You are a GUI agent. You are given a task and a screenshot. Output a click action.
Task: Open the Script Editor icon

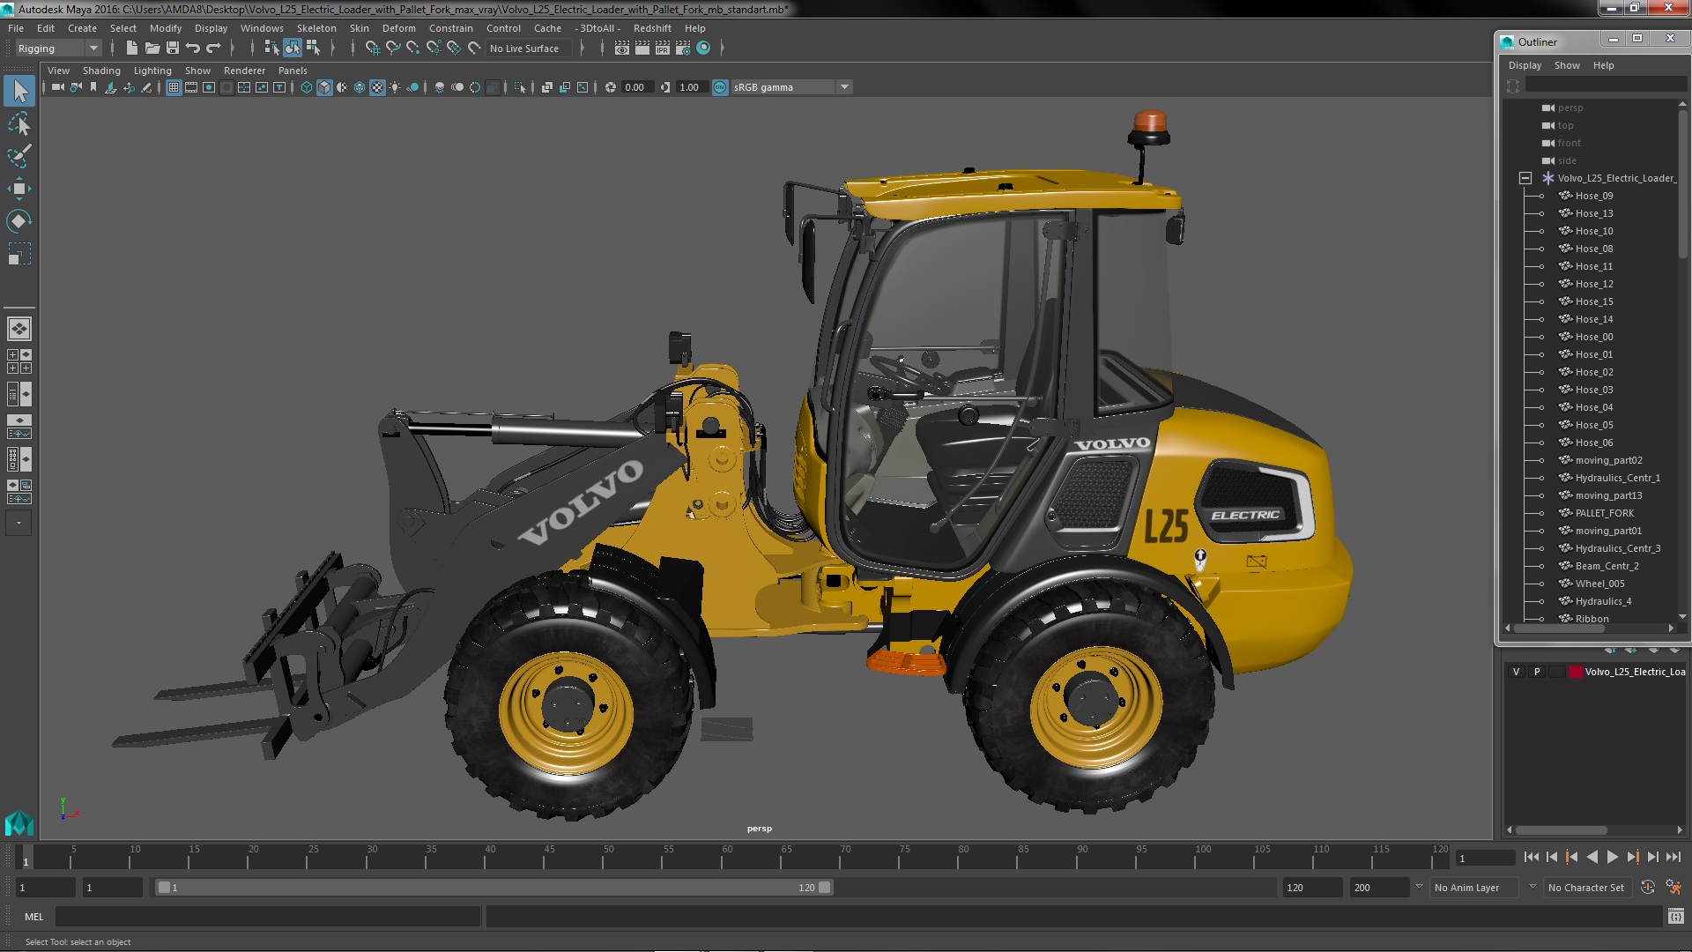(1675, 917)
